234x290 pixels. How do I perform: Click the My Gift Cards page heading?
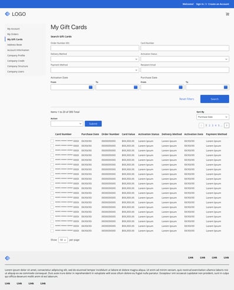point(69,27)
